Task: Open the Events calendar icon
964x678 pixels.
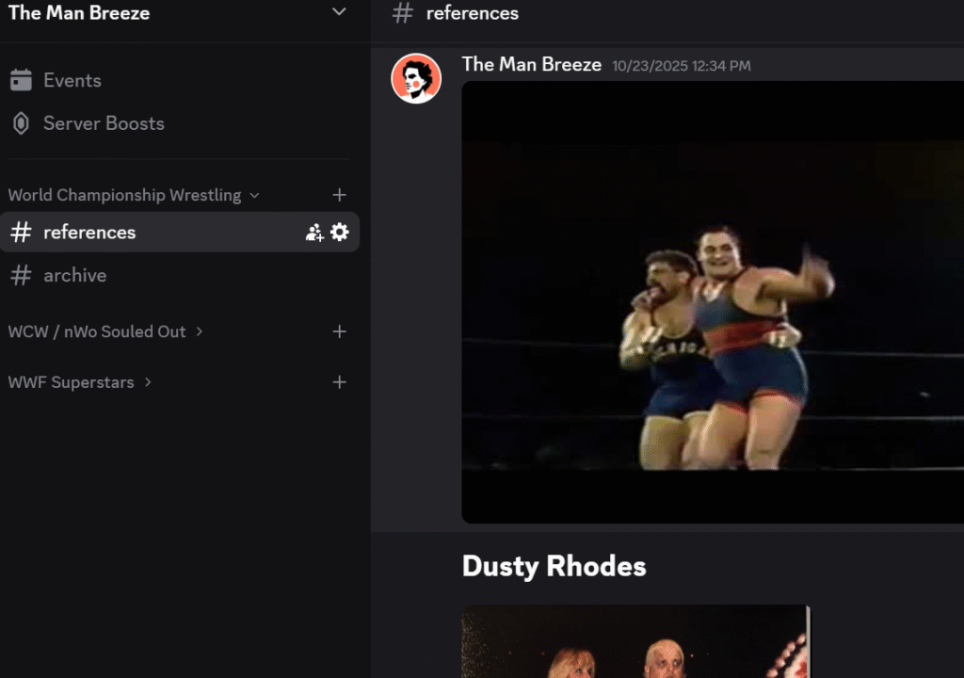Action: pos(21,80)
